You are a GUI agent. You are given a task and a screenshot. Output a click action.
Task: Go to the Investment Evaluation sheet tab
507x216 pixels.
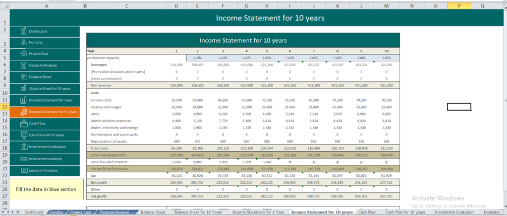[x=455, y=212]
